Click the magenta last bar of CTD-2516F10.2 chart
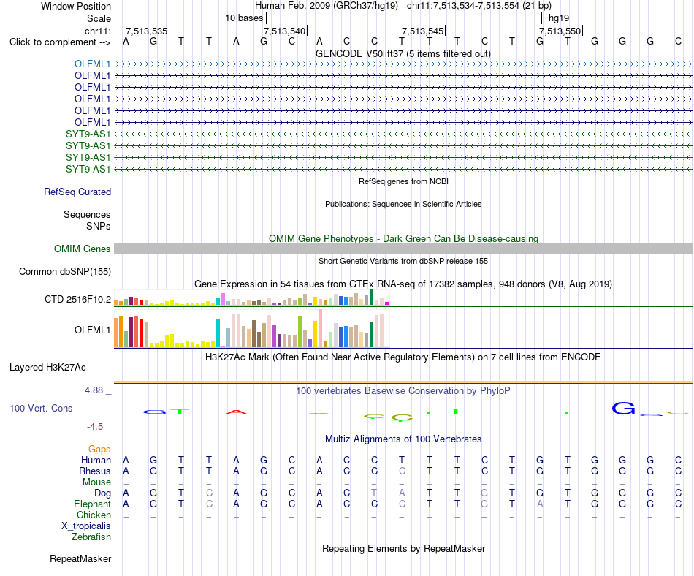The width and height of the screenshot is (694, 576). click(387, 303)
